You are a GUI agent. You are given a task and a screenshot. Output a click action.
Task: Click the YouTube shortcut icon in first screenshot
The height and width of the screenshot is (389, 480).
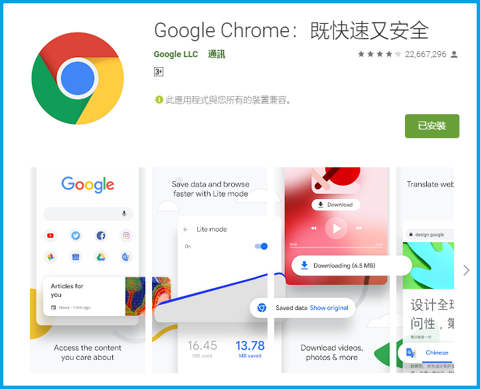(50, 236)
